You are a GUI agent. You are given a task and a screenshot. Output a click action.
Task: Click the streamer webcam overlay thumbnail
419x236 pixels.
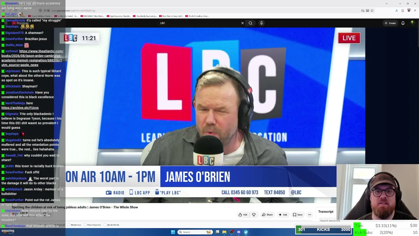378,192
